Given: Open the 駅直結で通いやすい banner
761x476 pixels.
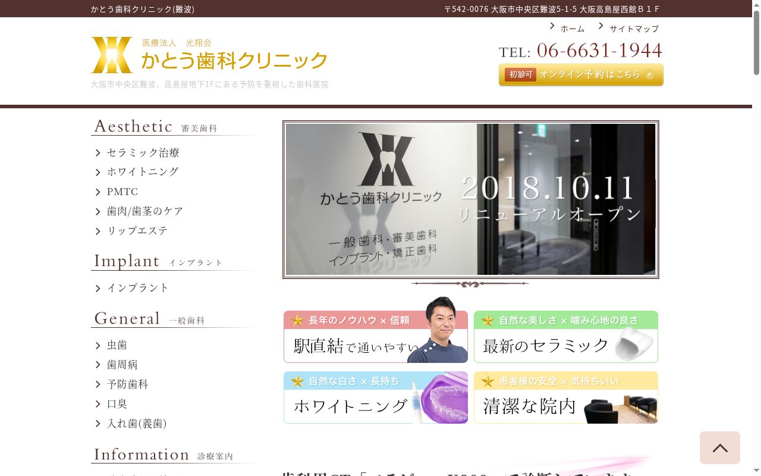Looking at the screenshot, I should (x=376, y=337).
